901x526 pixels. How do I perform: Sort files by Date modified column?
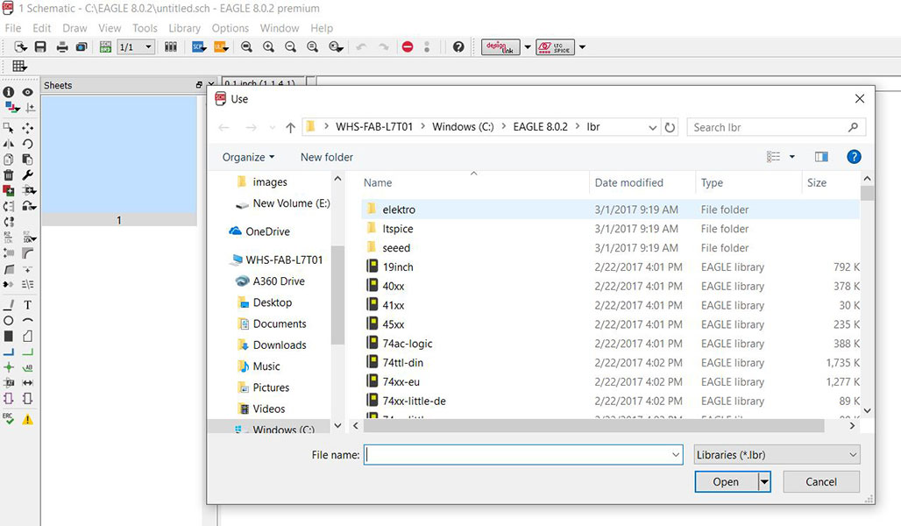click(x=628, y=183)
